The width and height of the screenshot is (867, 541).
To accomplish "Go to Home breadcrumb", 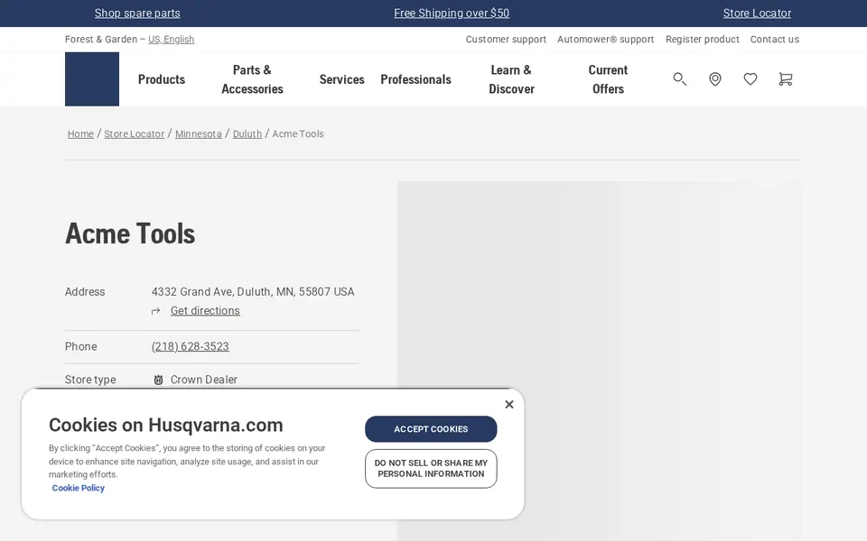I will point(80,133).
